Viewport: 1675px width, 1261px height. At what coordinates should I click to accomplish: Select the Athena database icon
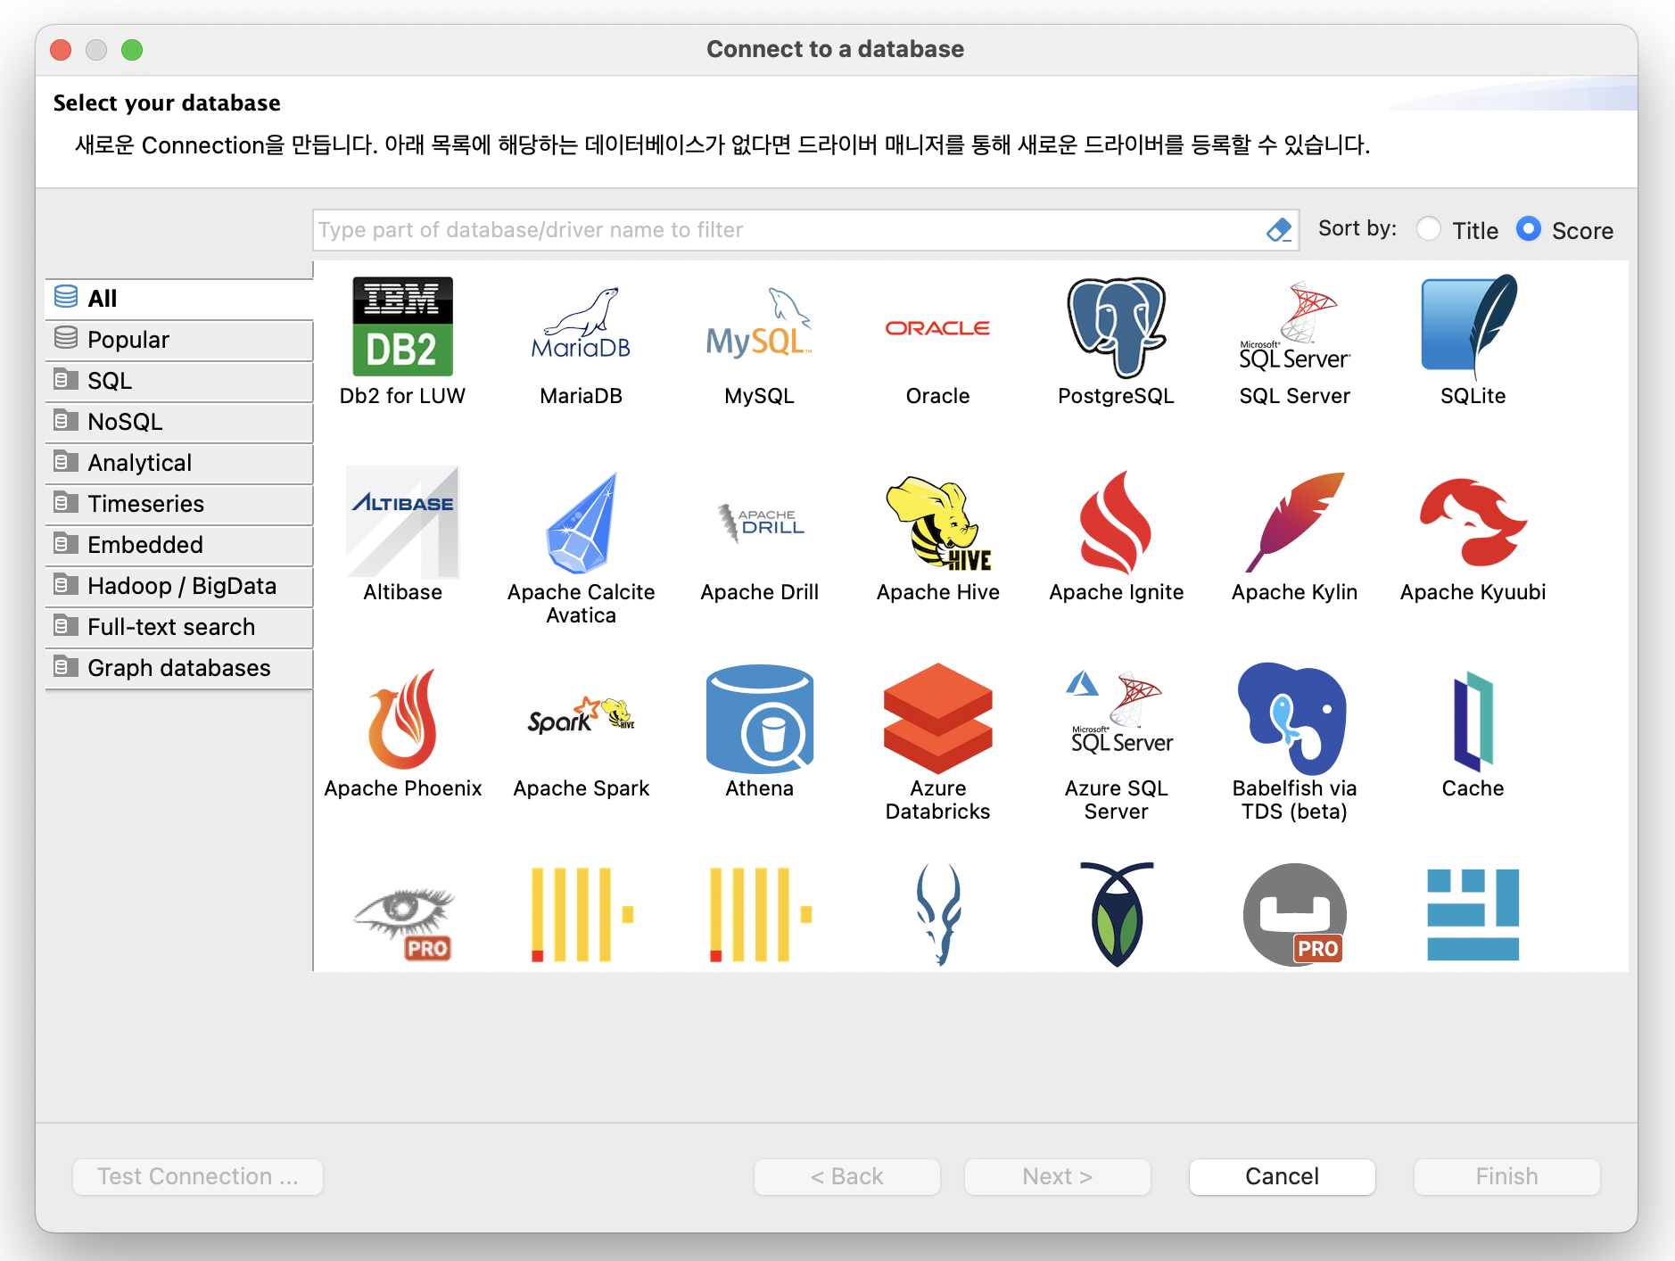click(x=759, y=719)
